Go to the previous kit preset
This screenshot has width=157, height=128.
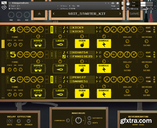pyautogui.click(x=54, y=13)
